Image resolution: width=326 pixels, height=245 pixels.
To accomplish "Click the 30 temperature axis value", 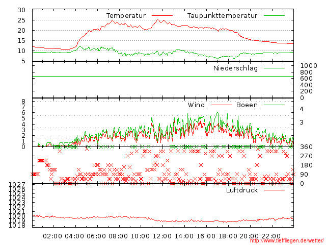I will (21, 10).
